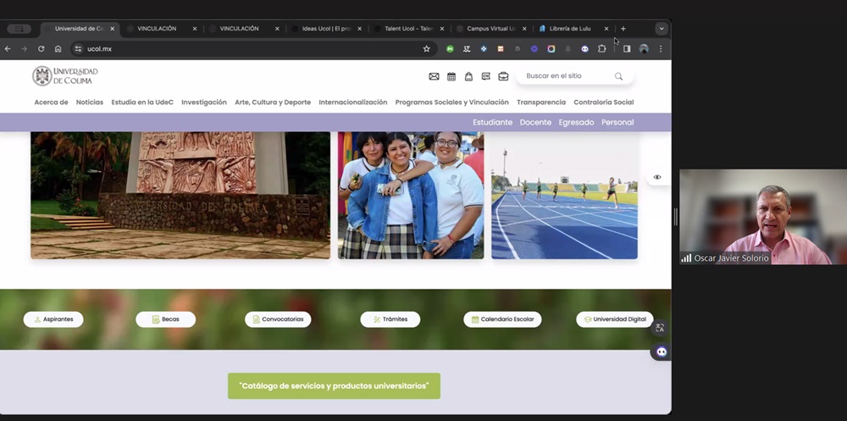This screenshot has height=421, width=847.
Task: Toggle the browser side panel button
Action: click(627, 49)
